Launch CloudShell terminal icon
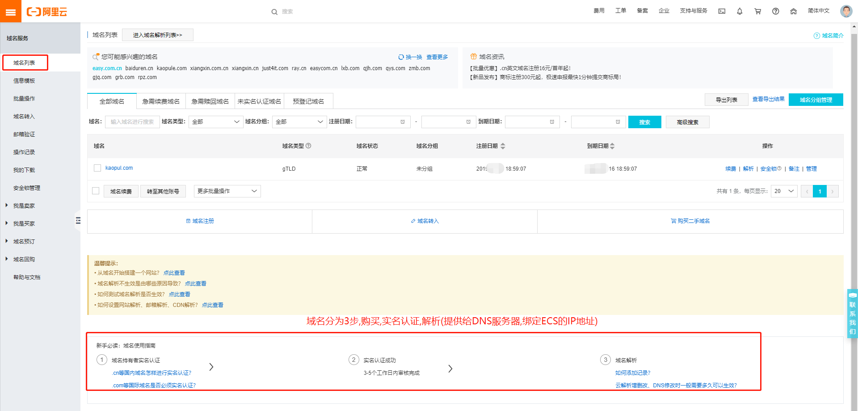 [x=722, y=11]
